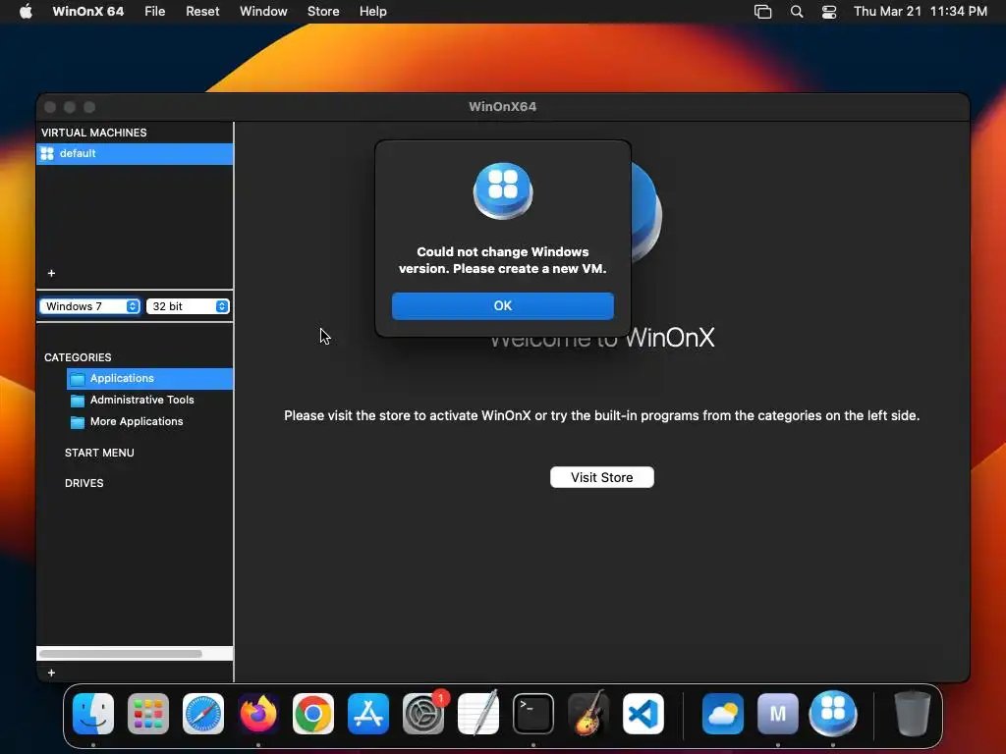The image size is (1006, 754).
Task: Click the plus button at sidebar bottom
Action: coord(51,673)
